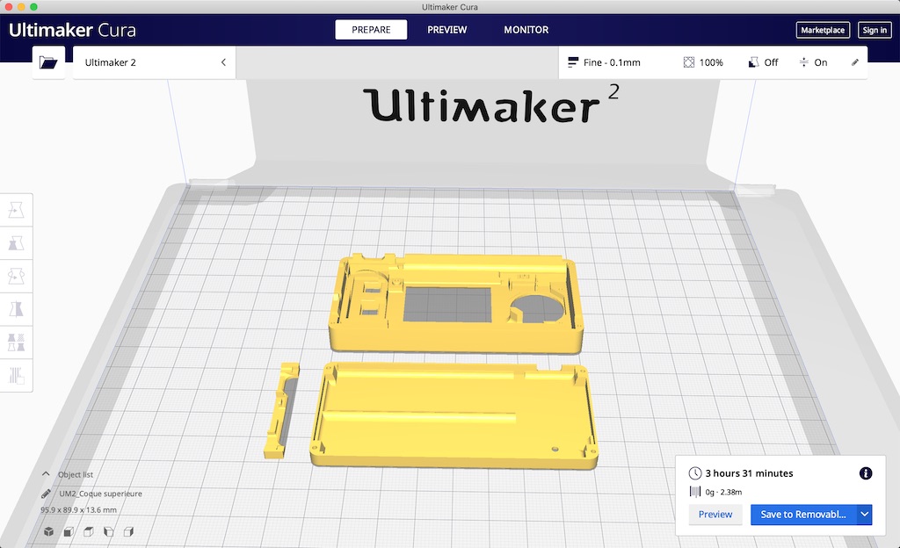Open Per Model Settings tool

(x=16, y=342)
